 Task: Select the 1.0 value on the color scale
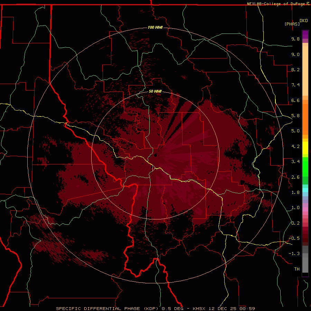(x=295, y=208)
